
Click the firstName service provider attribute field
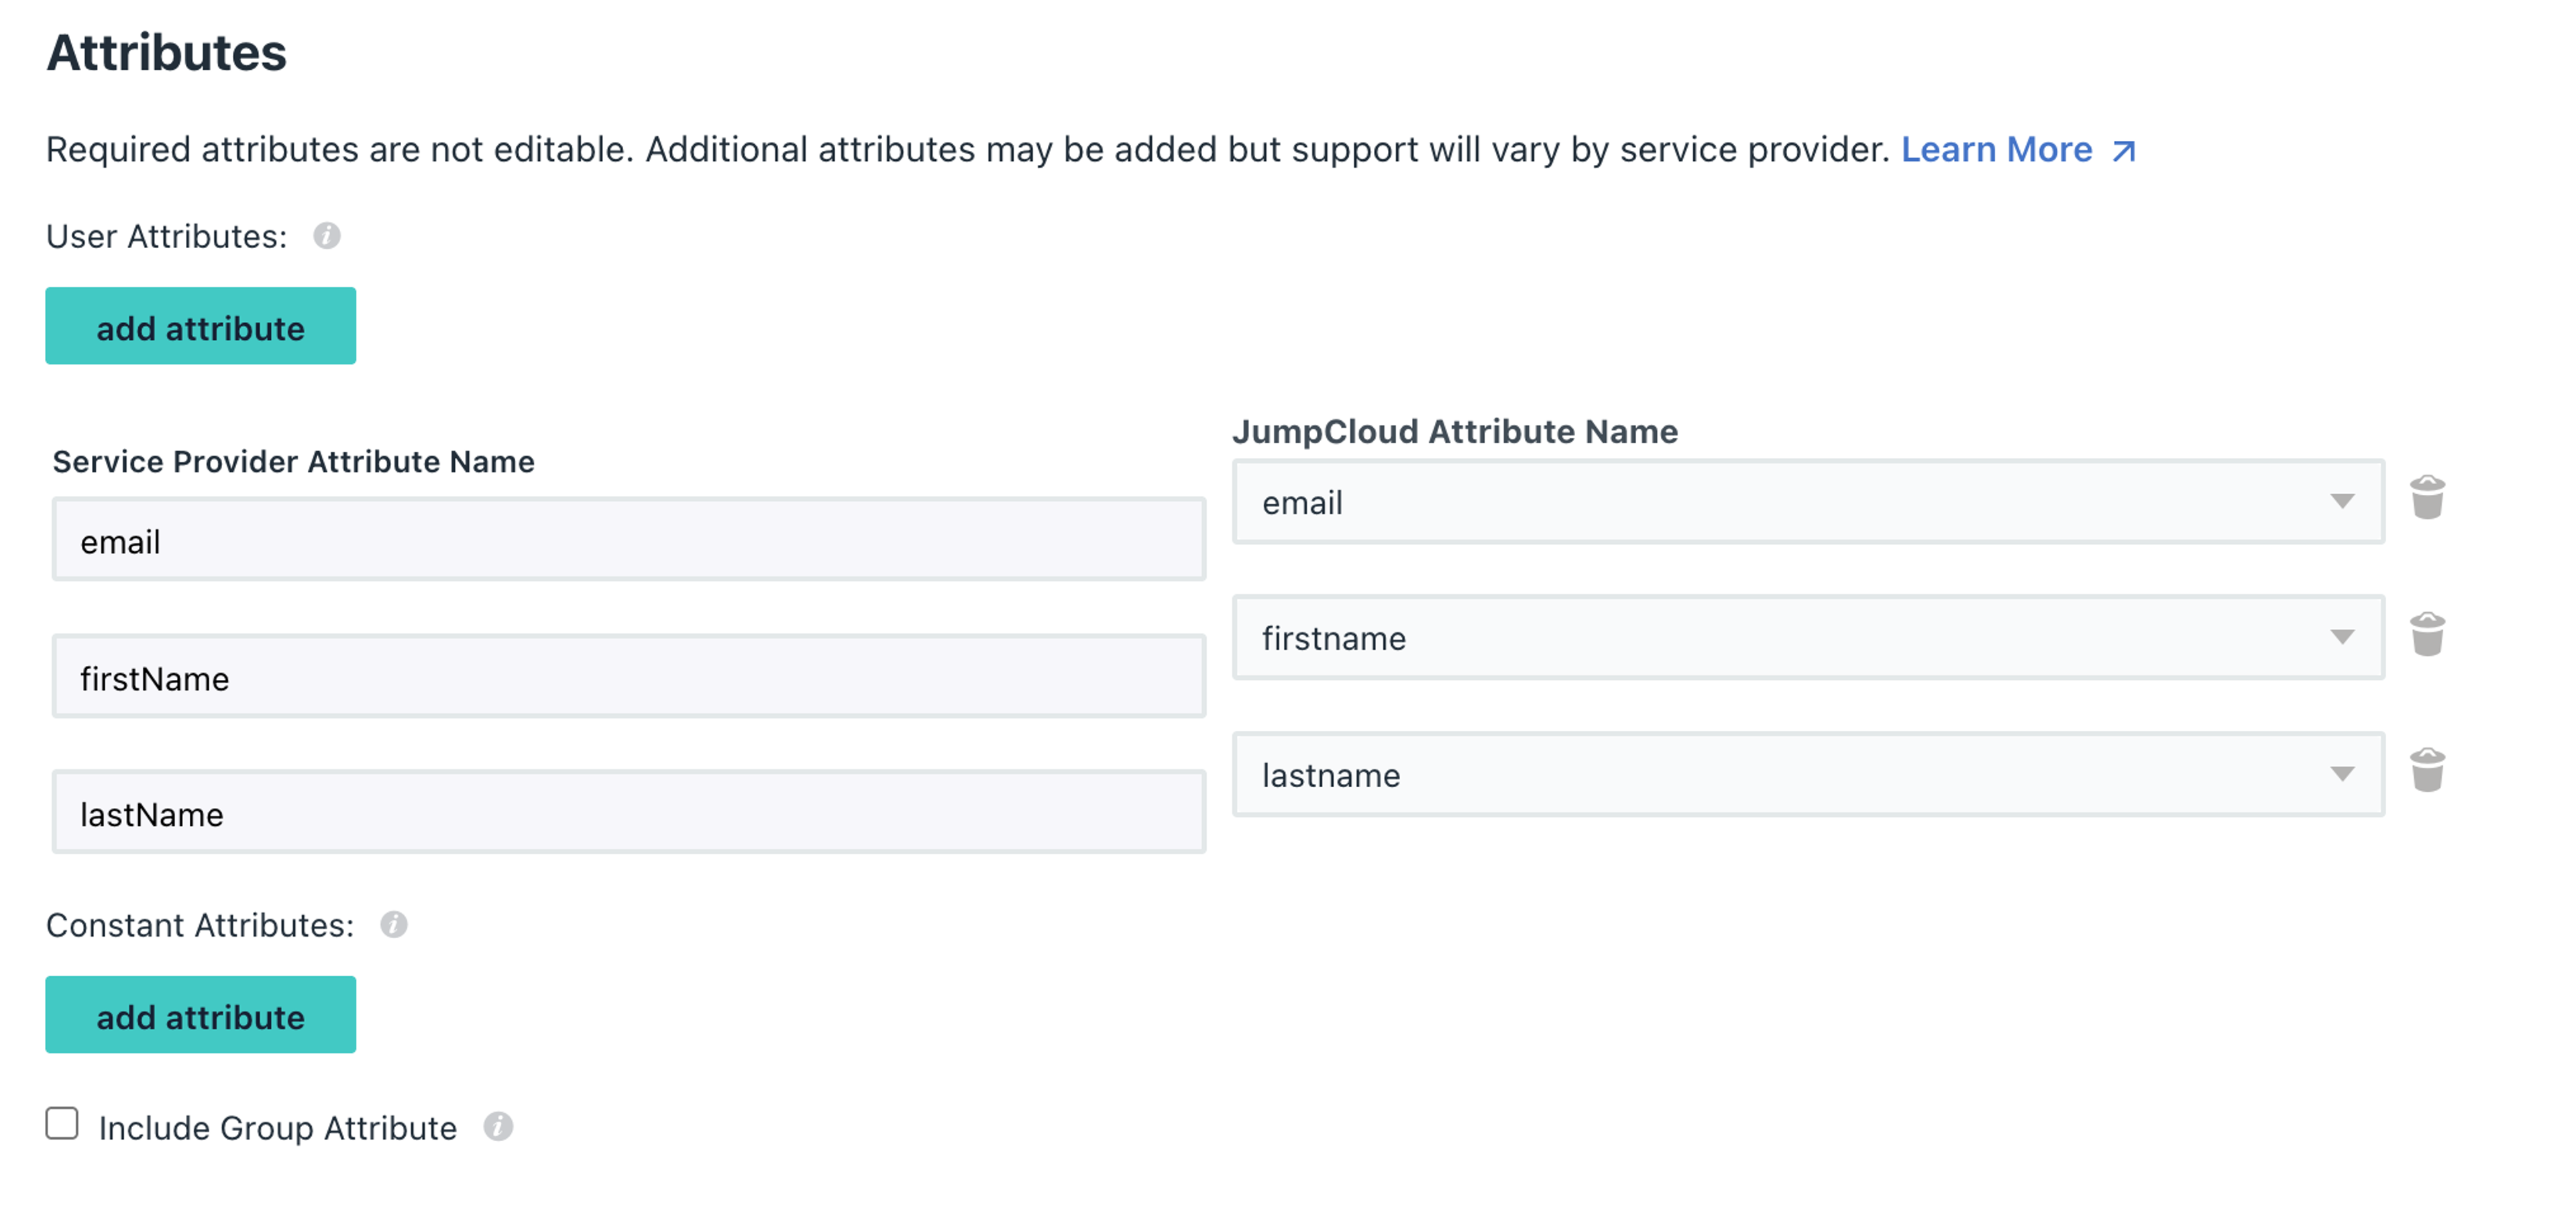pos(628,677)
